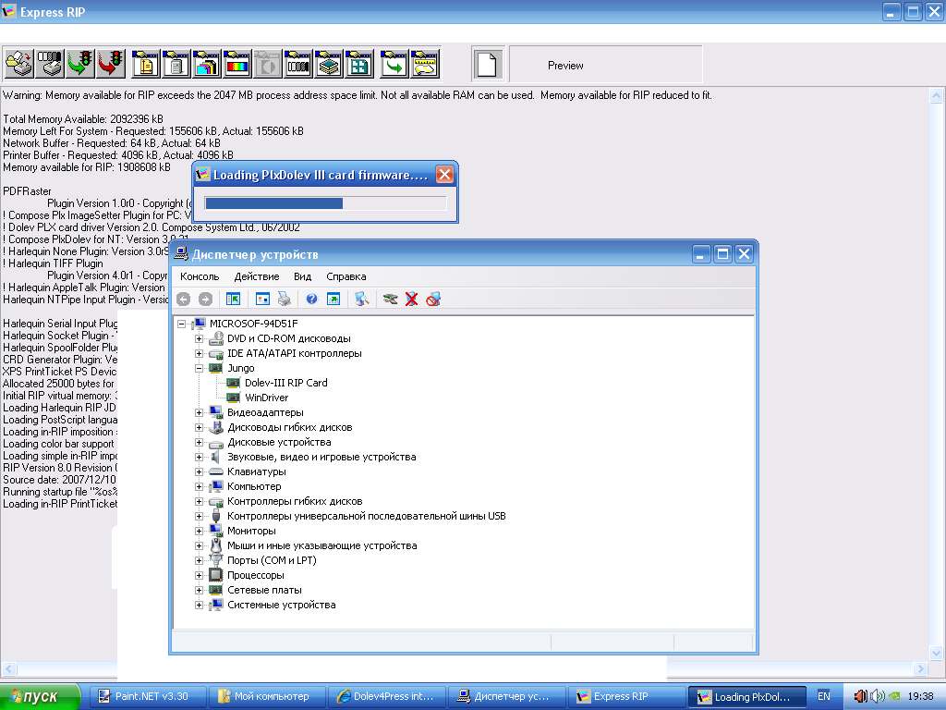
Task: Expand DVD и CD-ROM дисководы node
Action: click(x=200, y=338)
